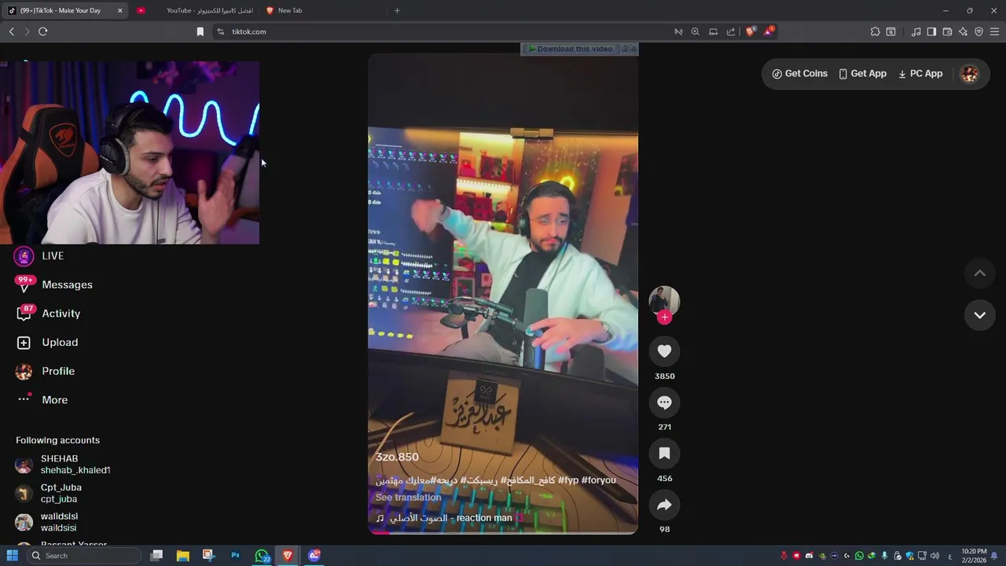The height and width of the screenshot is (566, 1006).
Task: Go to next video with down chevron
Action: click(x=979, y=315)
